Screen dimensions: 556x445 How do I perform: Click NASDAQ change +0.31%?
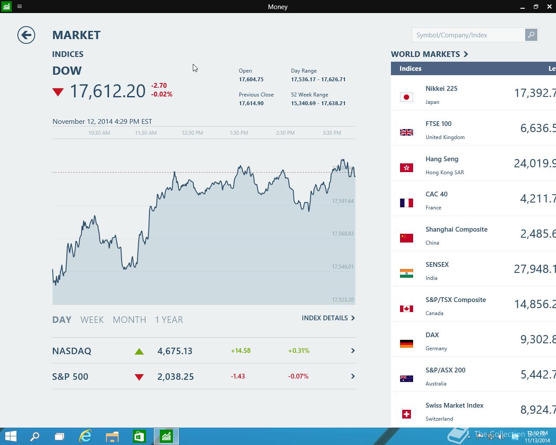pyautogui.click(x=299, y=351)
